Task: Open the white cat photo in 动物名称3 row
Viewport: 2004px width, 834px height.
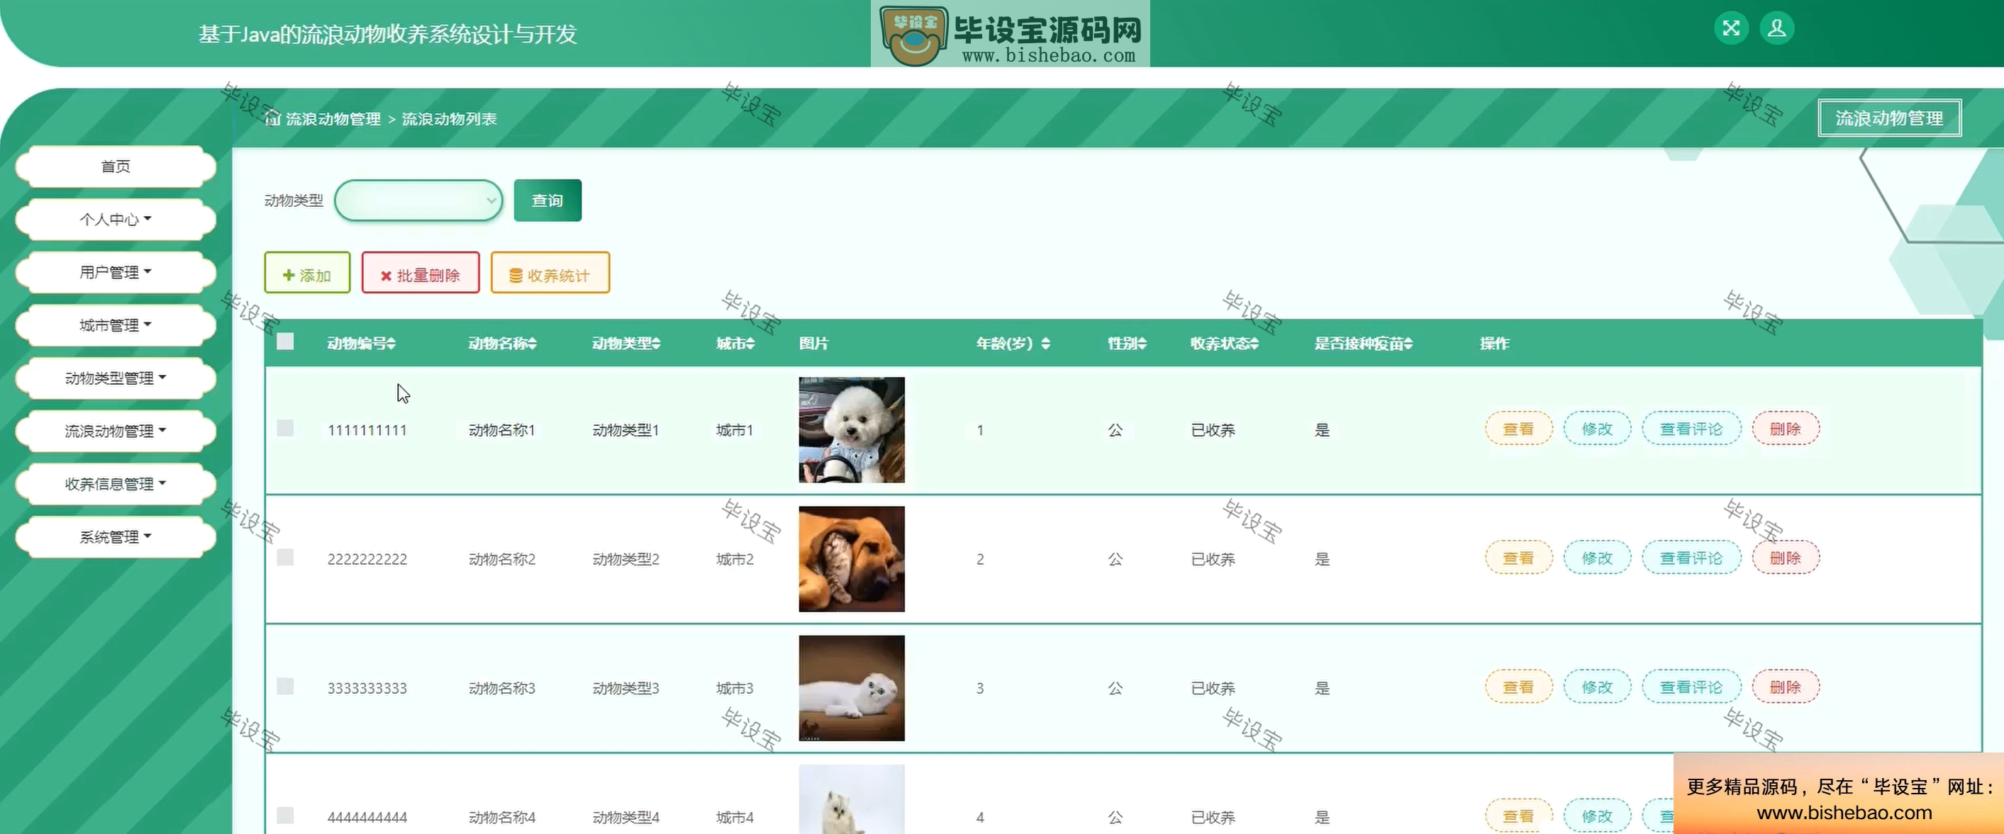Action: (852, 688)
